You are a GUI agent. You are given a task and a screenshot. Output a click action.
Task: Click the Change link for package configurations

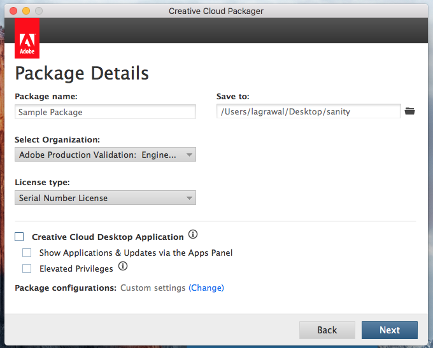point(206,288)
